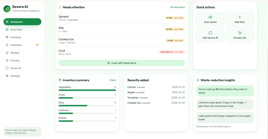Image resolution: width=268 pixels, height=139 pixels.
Task: Click the Dashboard grid icon
Action: [x=7, y=22]
